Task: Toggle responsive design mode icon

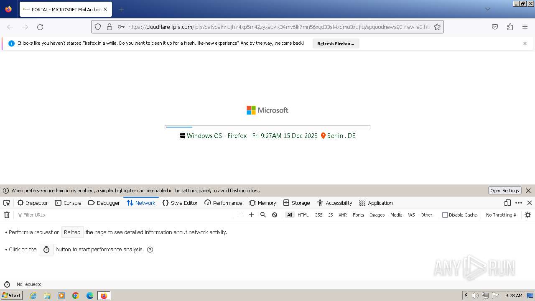Action: [x=507, y=203]
